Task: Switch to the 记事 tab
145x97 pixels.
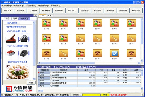Action: point(15,19)
